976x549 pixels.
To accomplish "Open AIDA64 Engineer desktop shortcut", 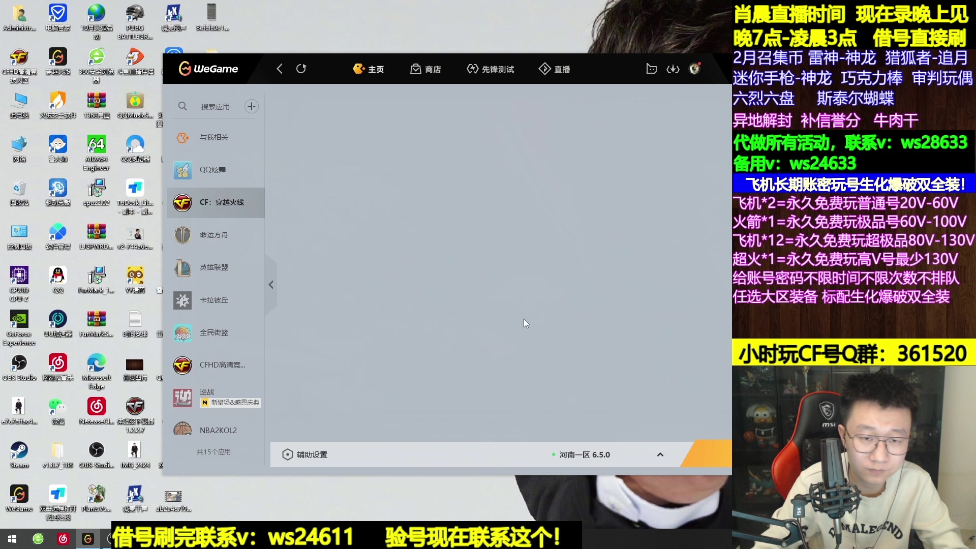I will click(x=97, y=153).
